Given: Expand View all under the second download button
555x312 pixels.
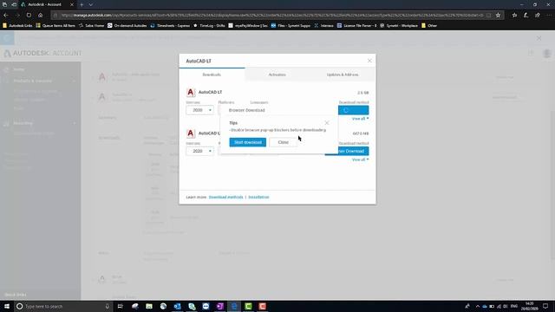Looking at the screenshot, I should point(361,159).
